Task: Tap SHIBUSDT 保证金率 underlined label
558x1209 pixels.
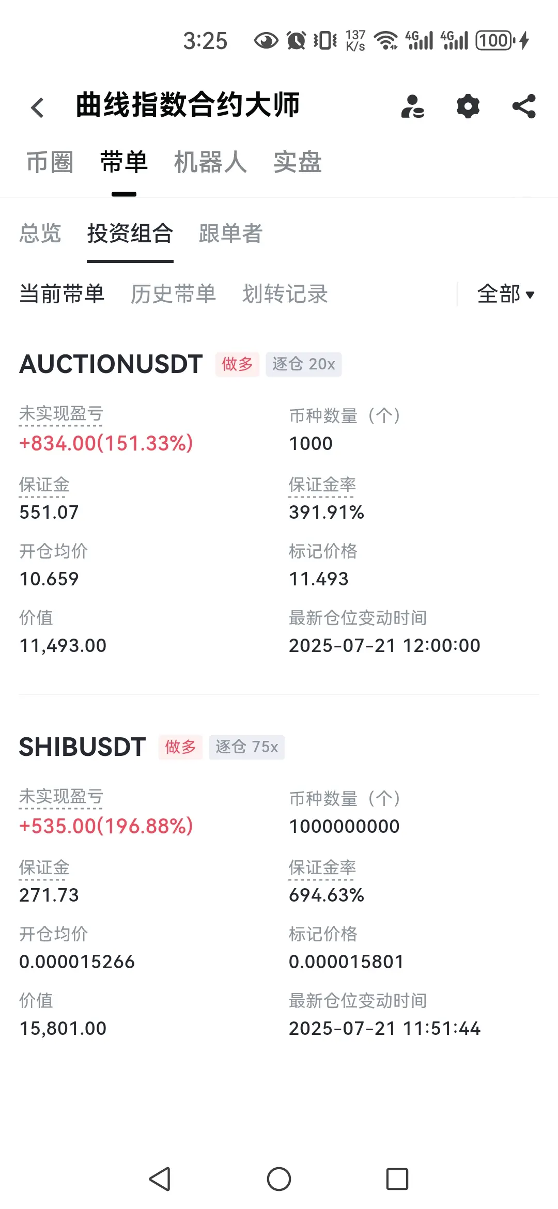Action: [322, 867]
